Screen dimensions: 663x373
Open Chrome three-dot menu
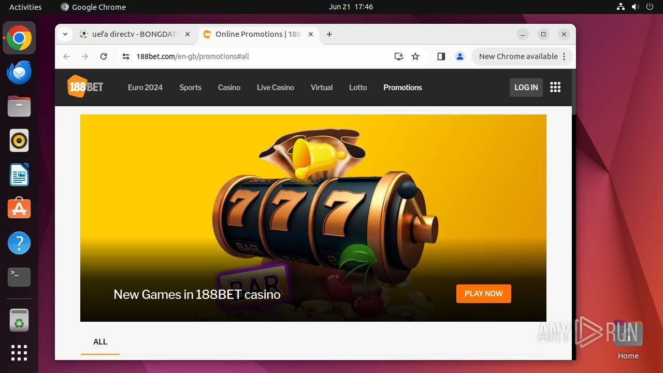[564, 56]
